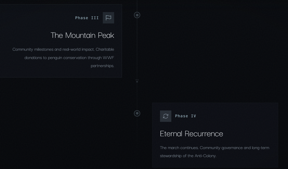288x169 pixels.
Task: Open "The Mountain Peak" heading
Action: (x=82, y=35)
